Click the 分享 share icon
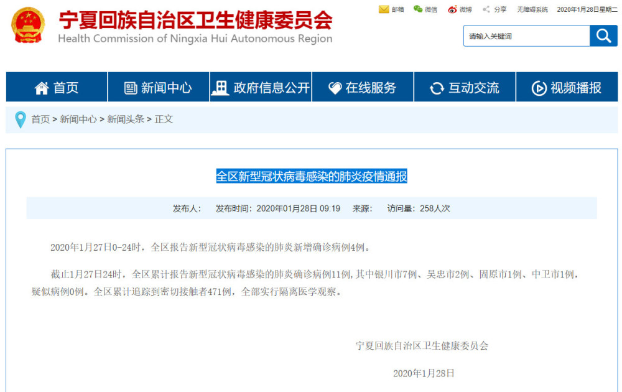Image resolution: width=622 pixels, height=392 pixels. tap(486, 9)
